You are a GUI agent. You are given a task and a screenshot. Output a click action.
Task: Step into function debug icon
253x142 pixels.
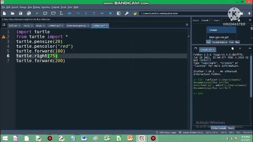pyautogui.click(x=86, y=13)
